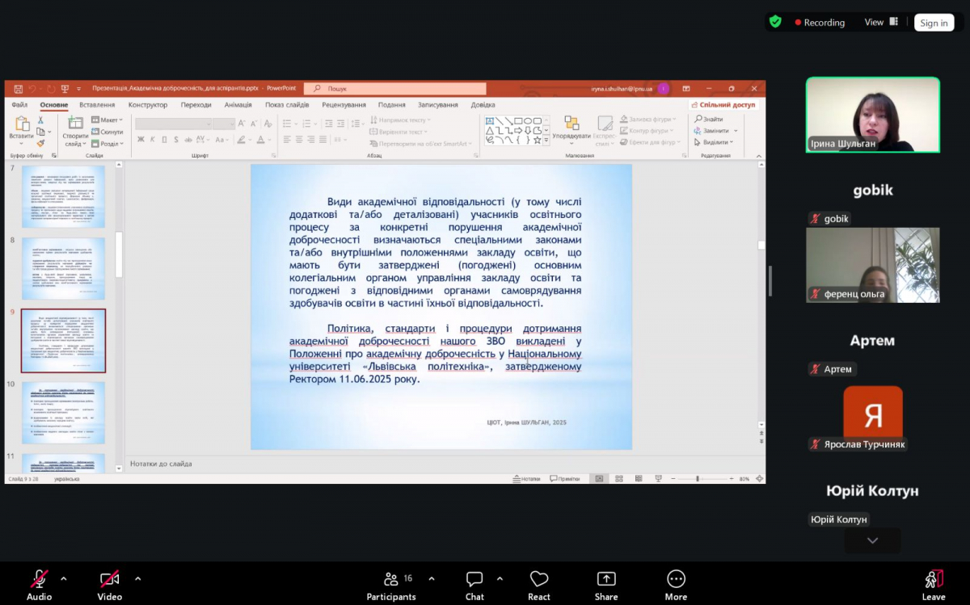The width and height of the screenshot is (970, 605).
Task: Open the View layout dropdown
Action: click(881, 23)
